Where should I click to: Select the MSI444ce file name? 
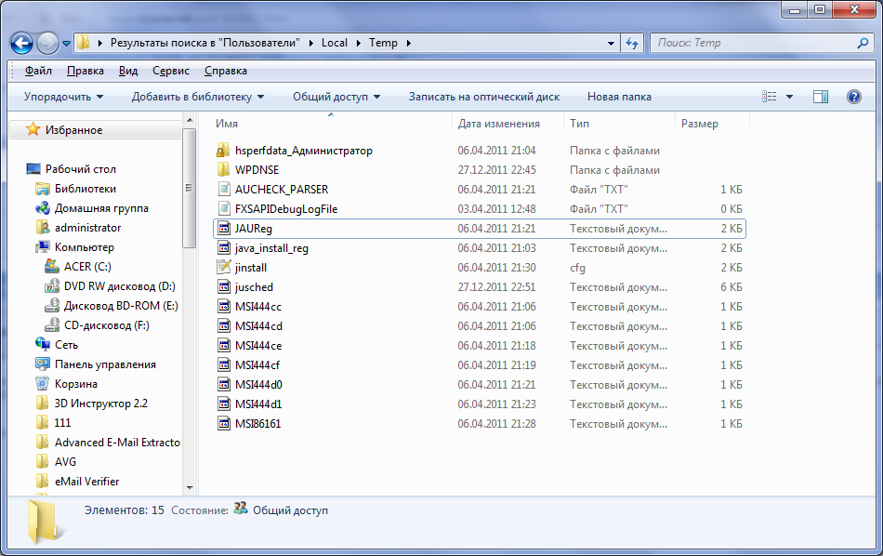(258, 345)
